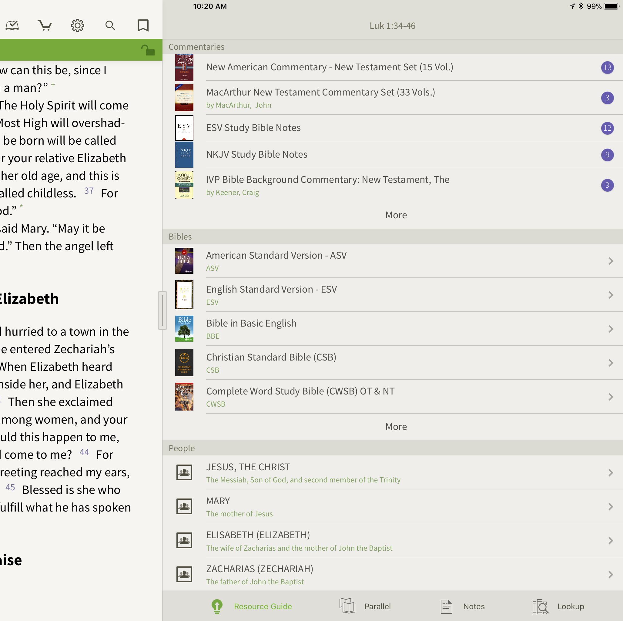The width and height of the screenshot is (623, 621).
Task: Expand ELISABETH (ELIZABETH) chevron
Action: (x=611, y=541)
